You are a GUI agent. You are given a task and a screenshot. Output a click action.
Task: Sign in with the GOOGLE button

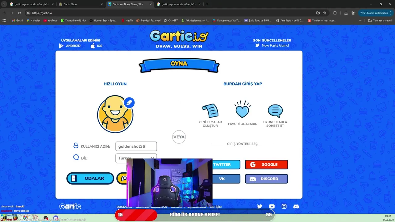click(266, 164)
